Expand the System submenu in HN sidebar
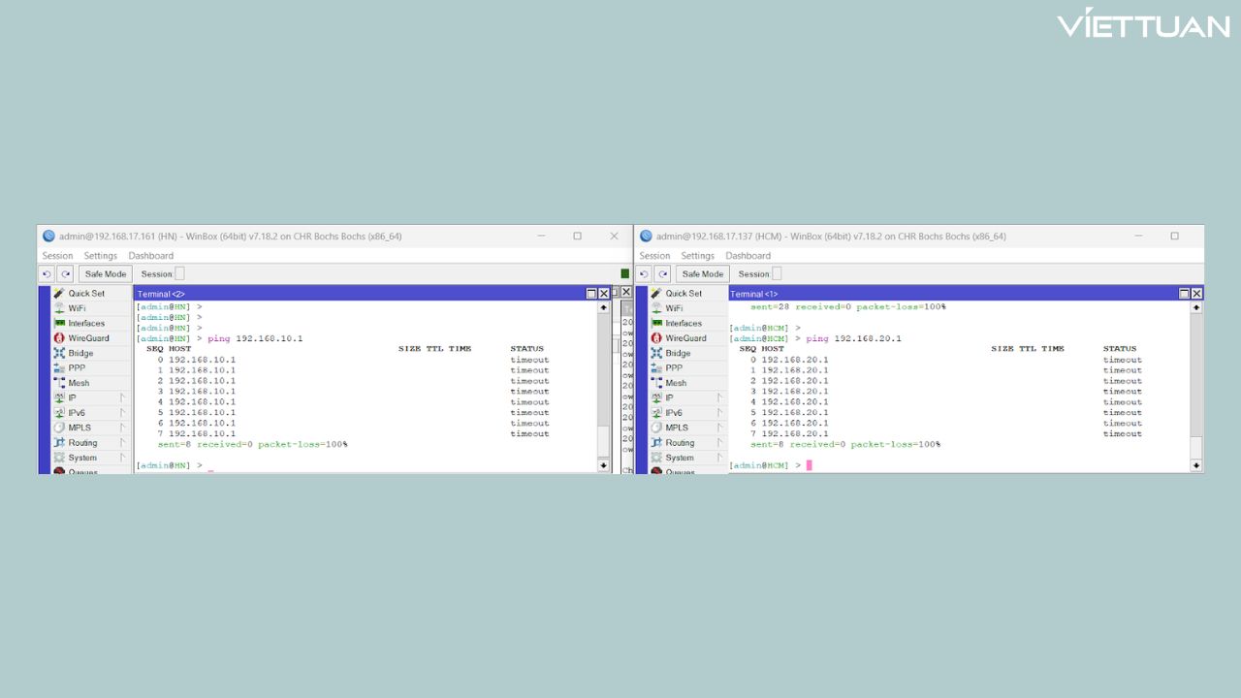 click(122, 458)
